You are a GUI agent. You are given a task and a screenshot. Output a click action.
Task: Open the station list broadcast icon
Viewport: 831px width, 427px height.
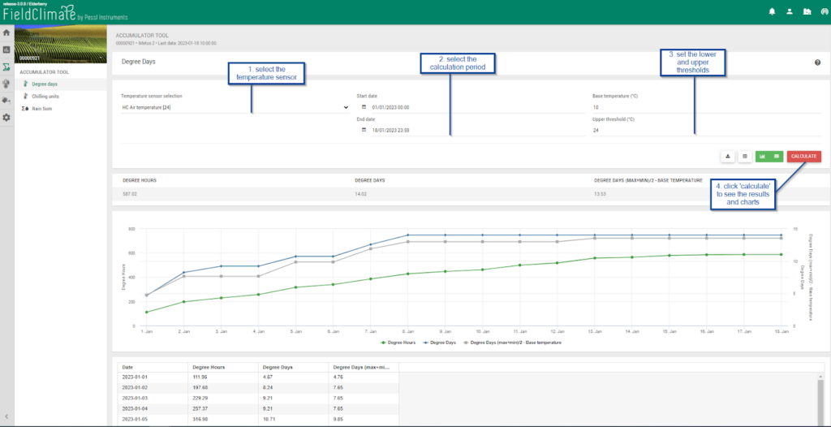click(x=825, y=11)
